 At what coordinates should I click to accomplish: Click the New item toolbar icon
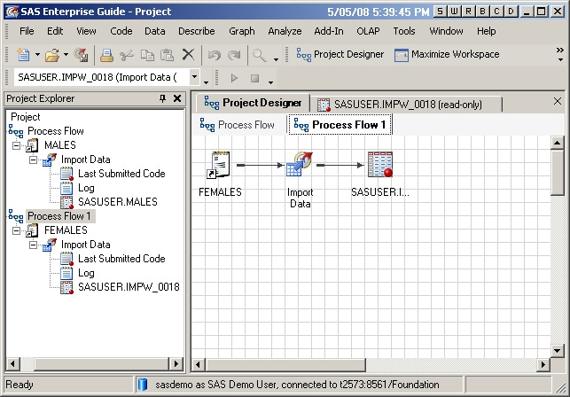23,55
